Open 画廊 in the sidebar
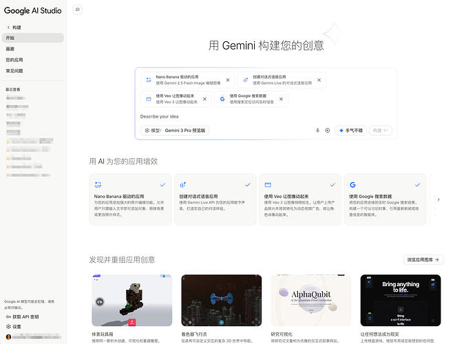Screen dimensions: 466x344 (10, 49)
